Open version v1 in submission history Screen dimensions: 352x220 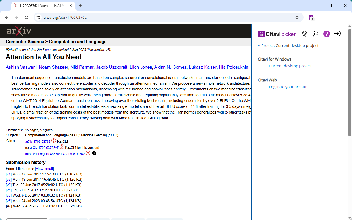tap(9, 174)
